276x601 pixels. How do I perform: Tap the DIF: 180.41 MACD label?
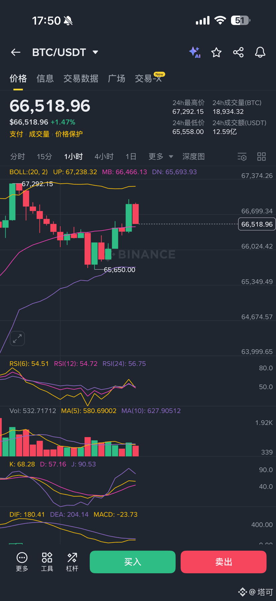(27, 515)
